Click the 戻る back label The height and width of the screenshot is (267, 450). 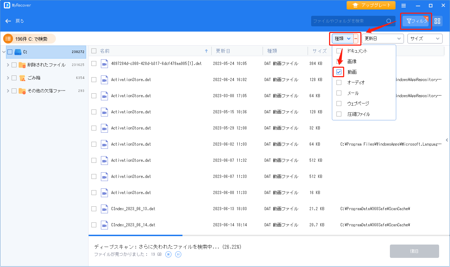(x=19, y=21)
